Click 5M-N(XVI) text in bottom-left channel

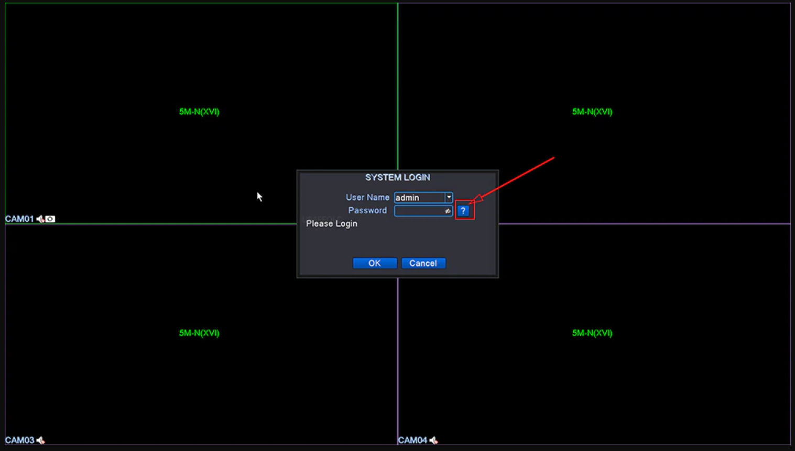(199, 333)
